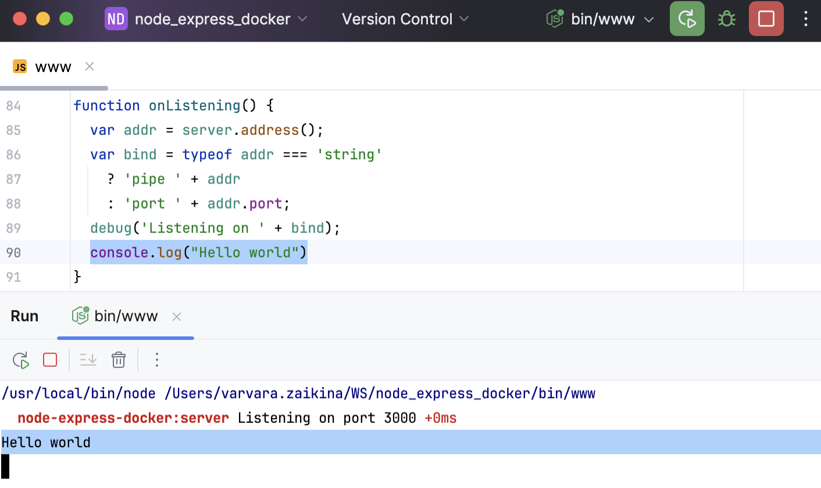This screenshot has width=821, height=488.
Task: Close the bin/www console tab
Action: (x=177, y=316)
